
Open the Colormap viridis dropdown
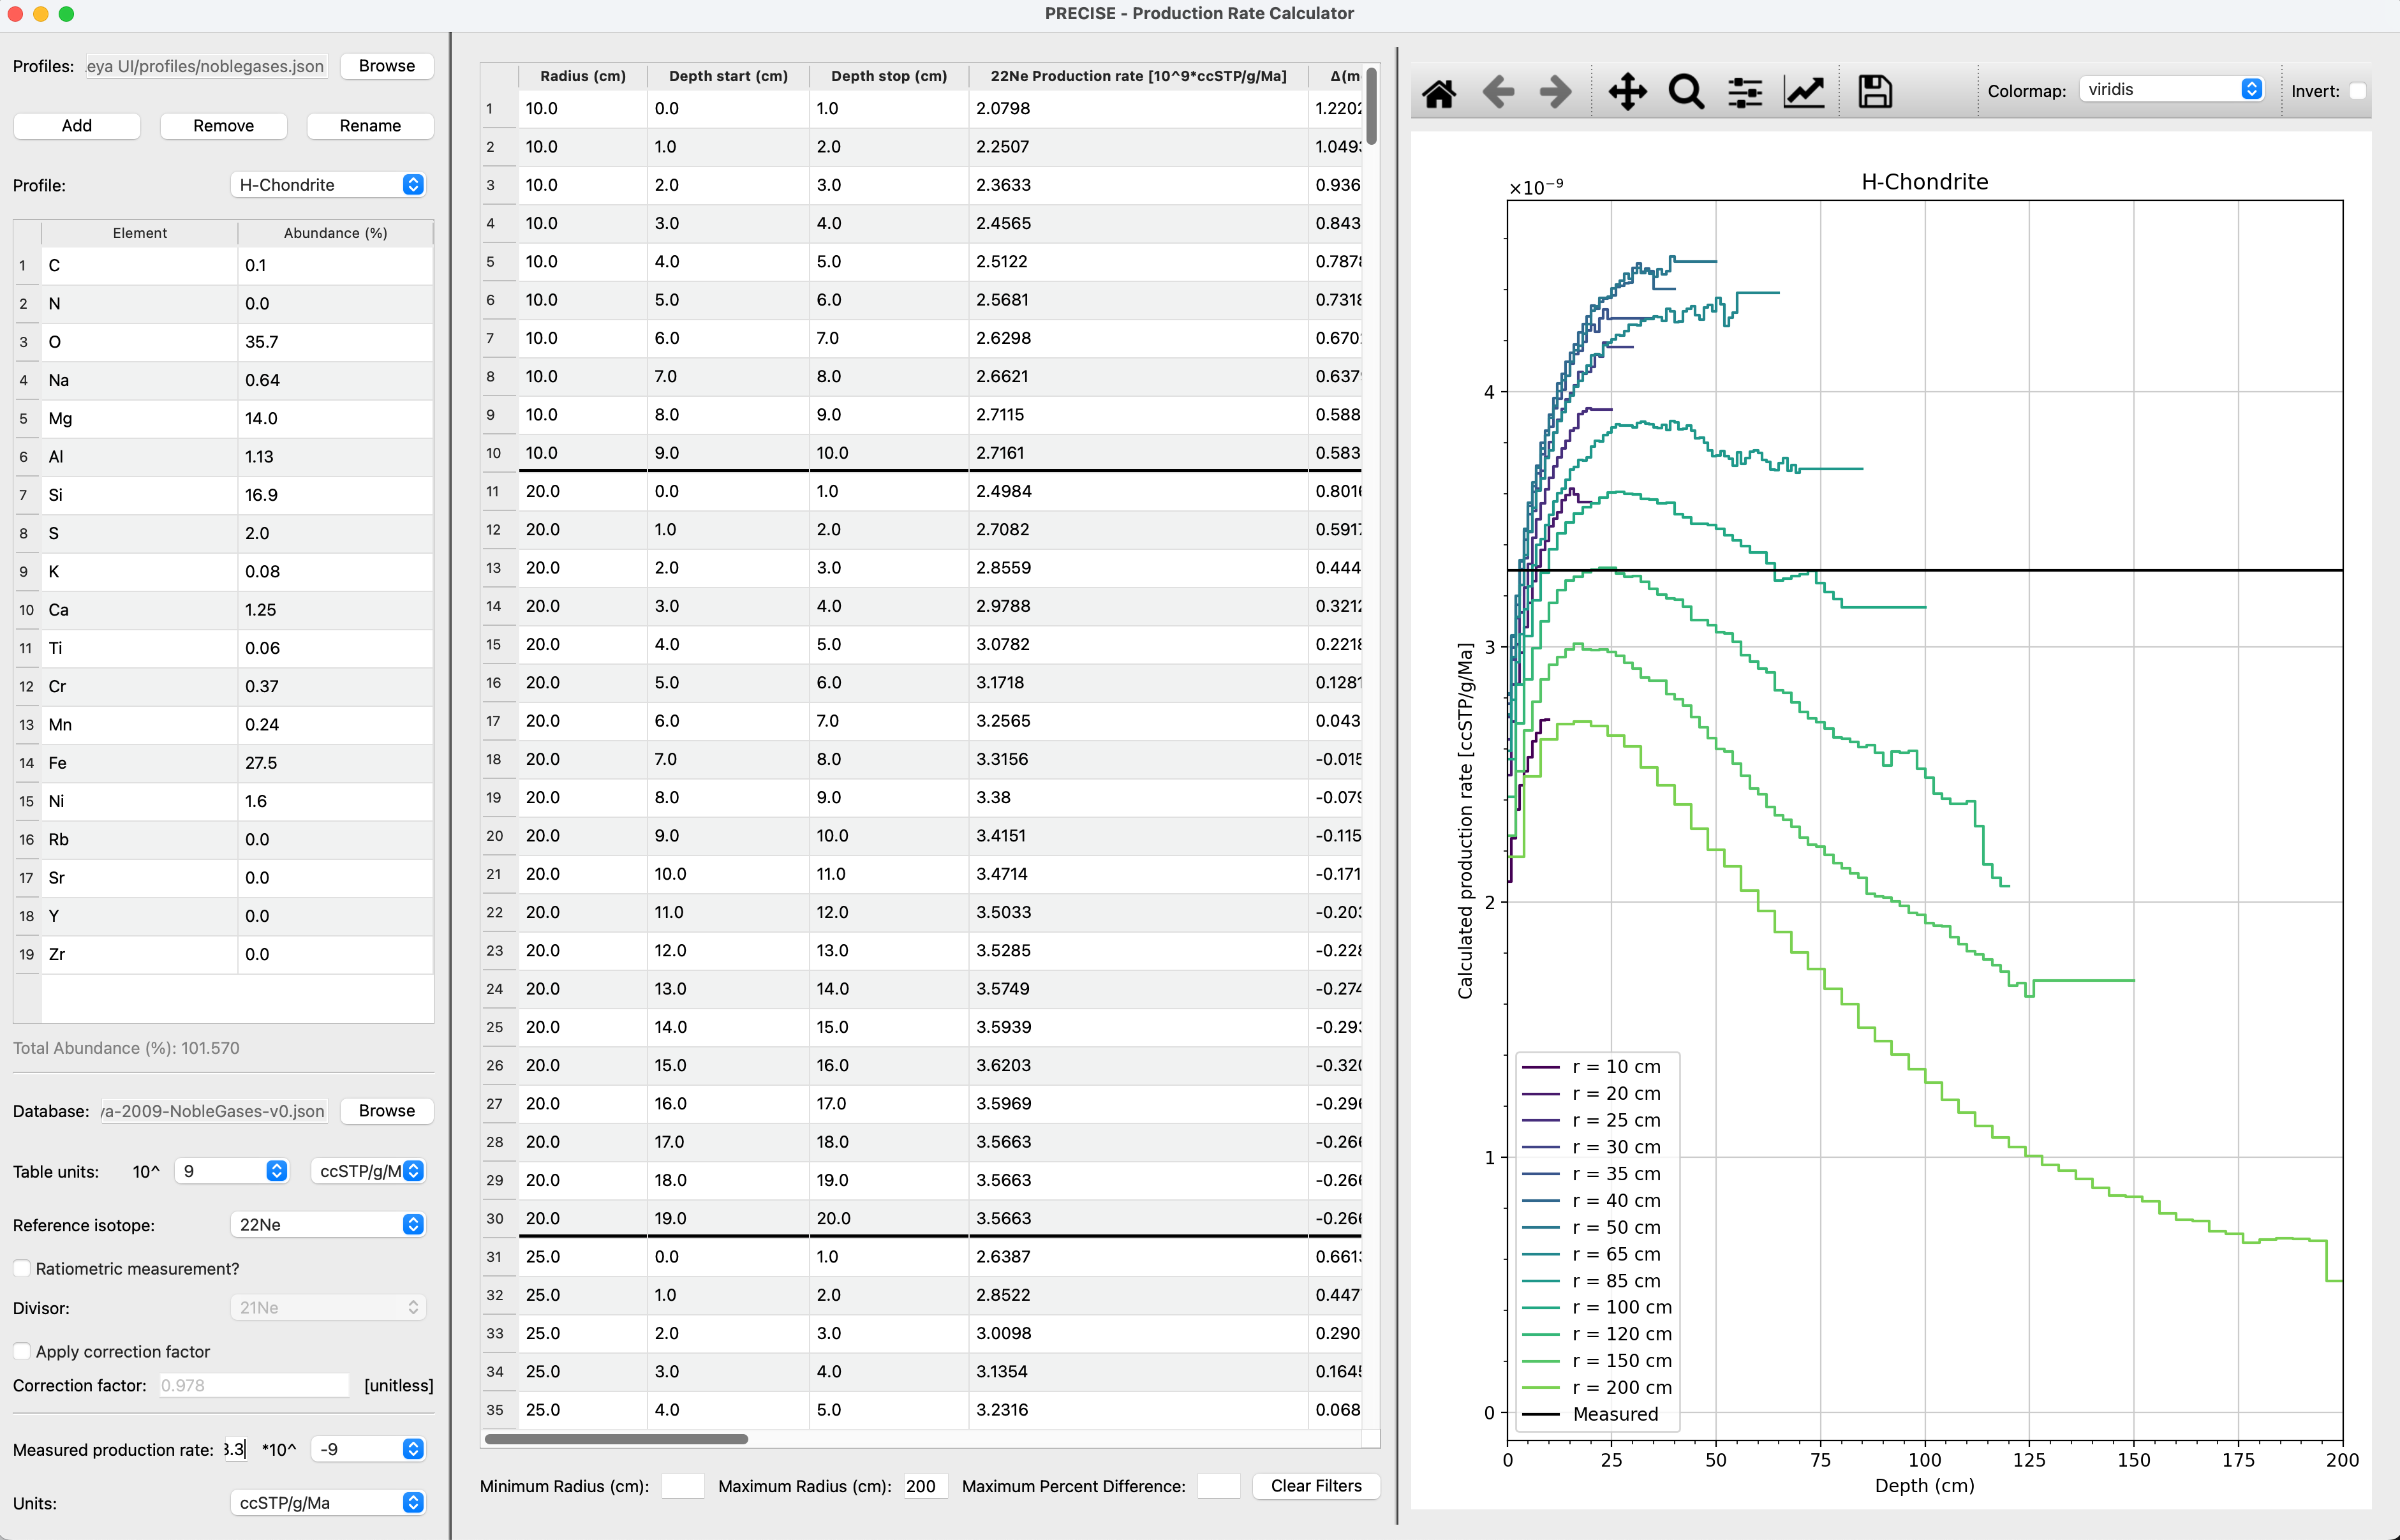[2171, 89]
